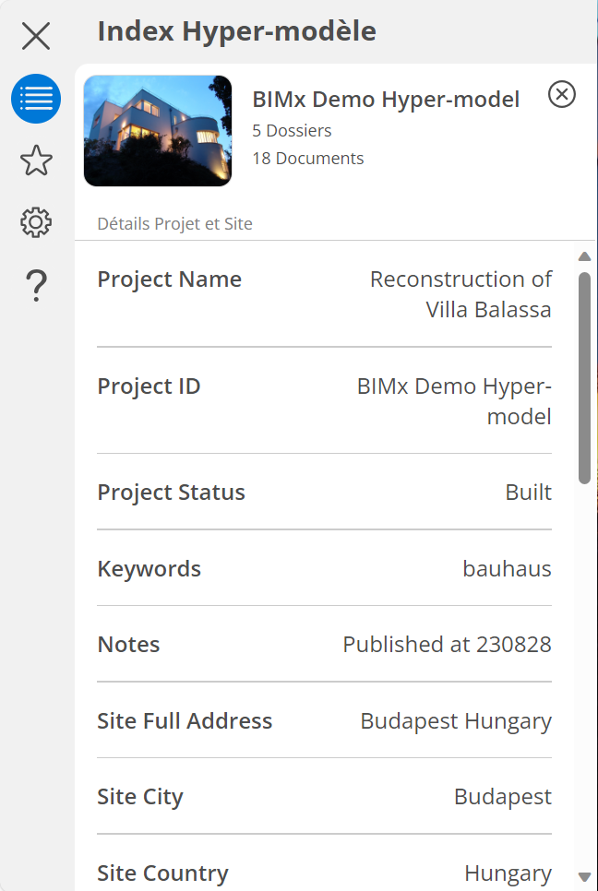Select the Détails Projet et Site heading
The height and width of the screenshot is (891, 598).
tap(175, 224)
